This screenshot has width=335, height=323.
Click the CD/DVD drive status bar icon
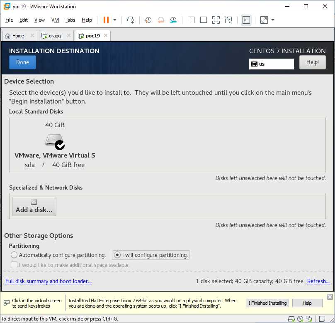300,319
